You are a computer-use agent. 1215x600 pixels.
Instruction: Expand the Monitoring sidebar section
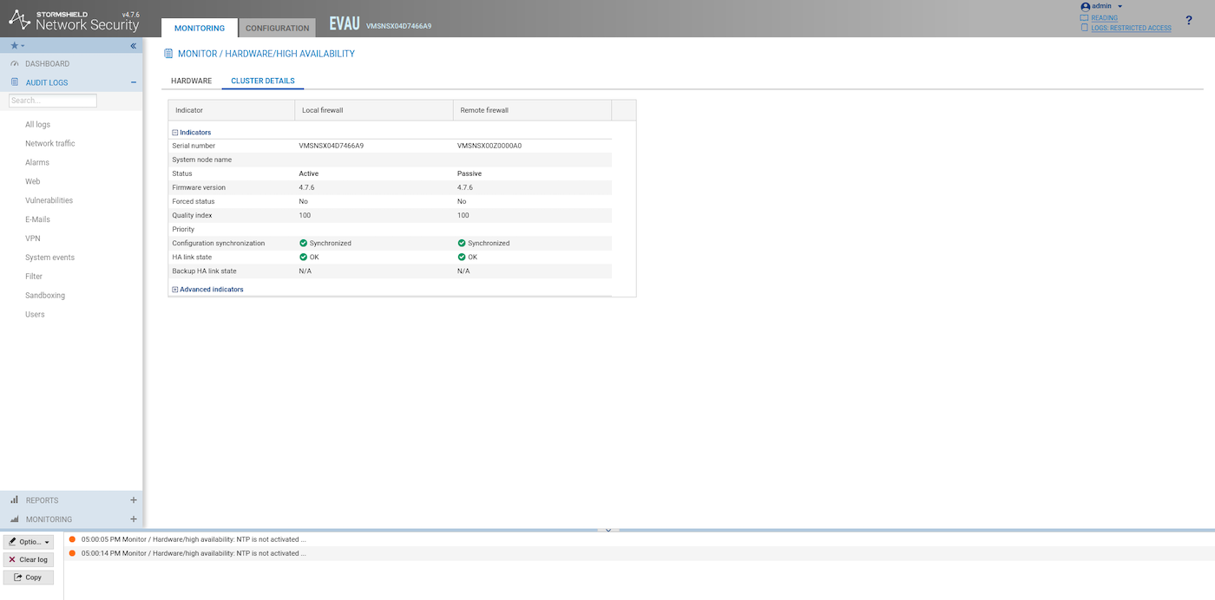tap(133, 519)
